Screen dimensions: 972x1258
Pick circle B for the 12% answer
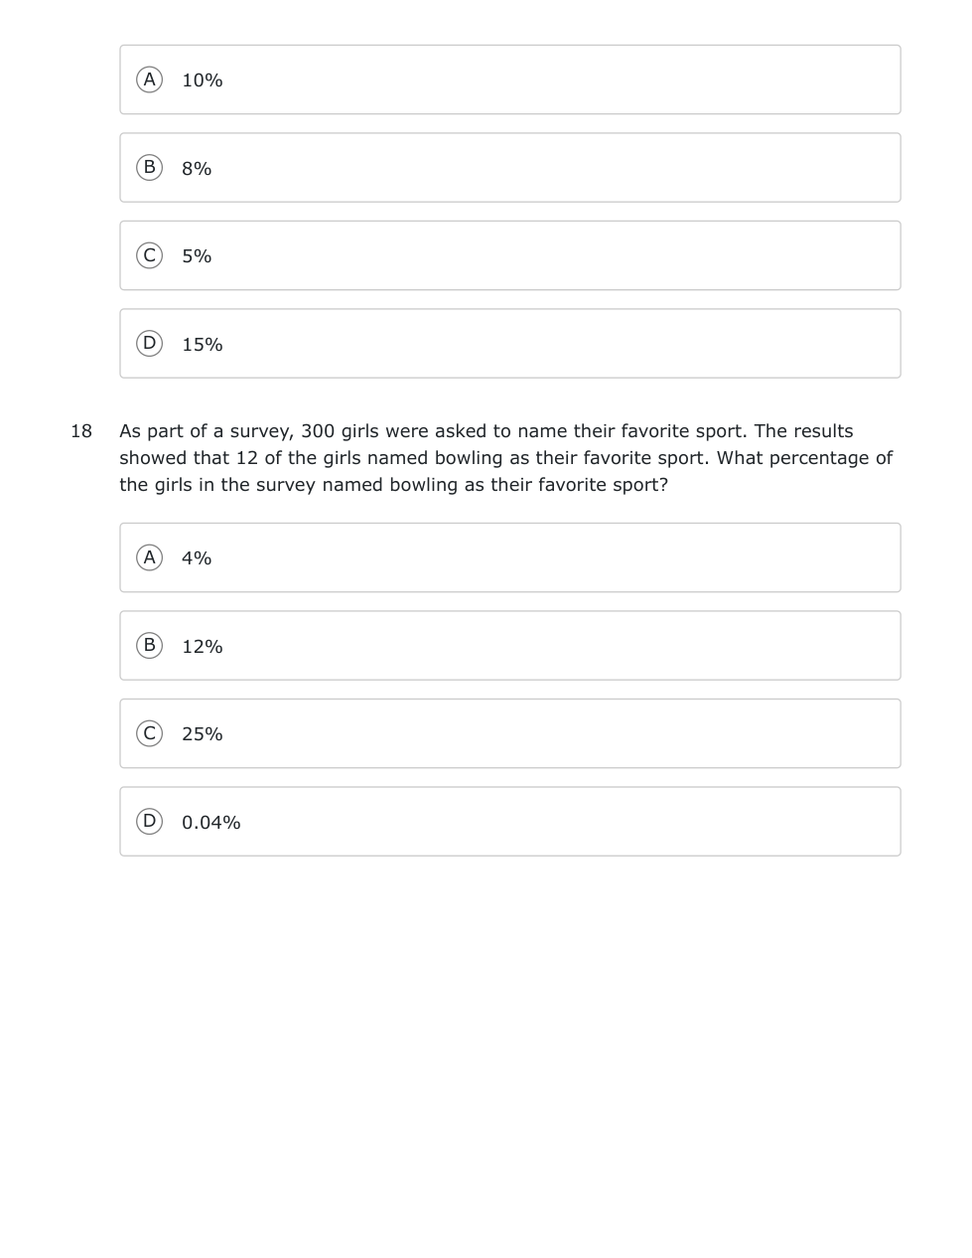point(149,646)
